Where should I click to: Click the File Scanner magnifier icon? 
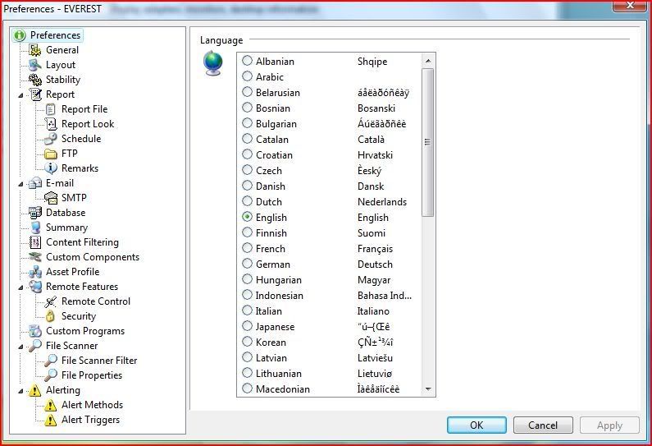click(x=35, y=346)
